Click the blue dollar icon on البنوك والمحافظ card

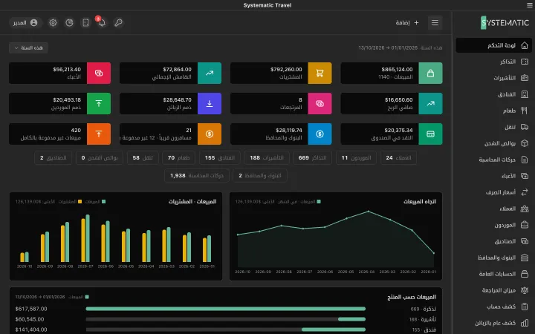(320, 134)
